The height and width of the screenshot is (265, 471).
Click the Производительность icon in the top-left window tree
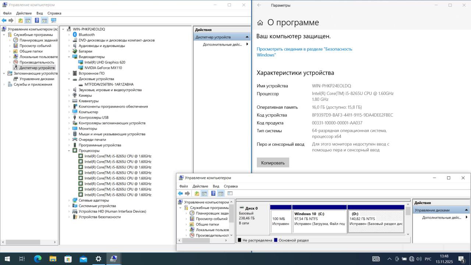click(x=15, y=62)
